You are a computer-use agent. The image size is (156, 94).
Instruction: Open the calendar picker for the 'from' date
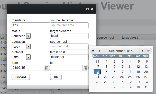pos(47,68)
